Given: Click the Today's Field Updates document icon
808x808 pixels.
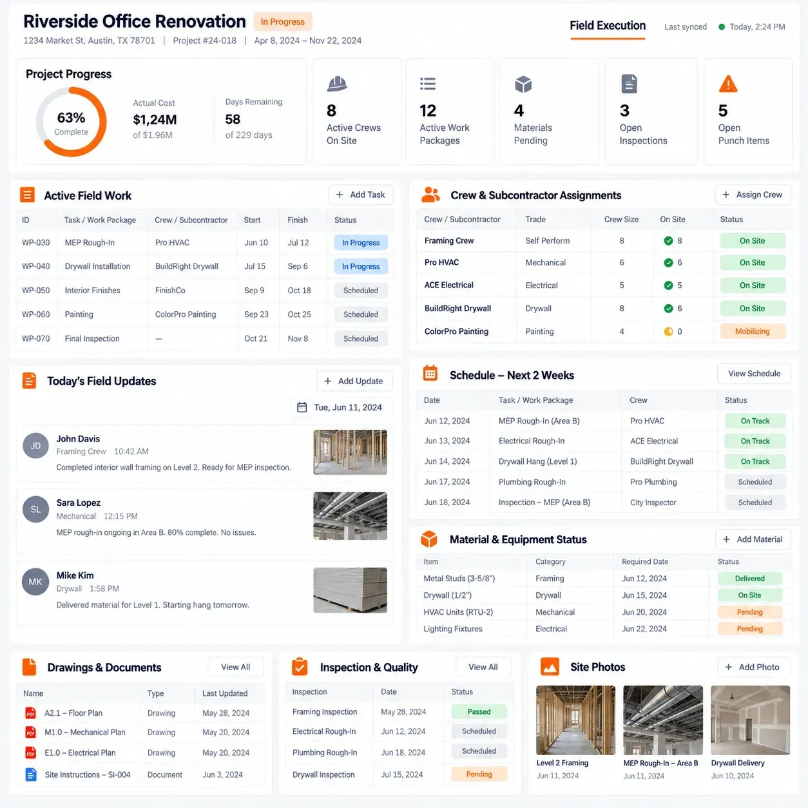Looking at the screenshot, I should (x=30, y=380).
